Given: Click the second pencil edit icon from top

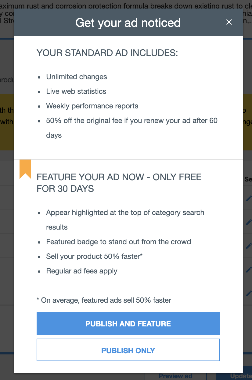Looking at the screenshot, I should 249,222.
